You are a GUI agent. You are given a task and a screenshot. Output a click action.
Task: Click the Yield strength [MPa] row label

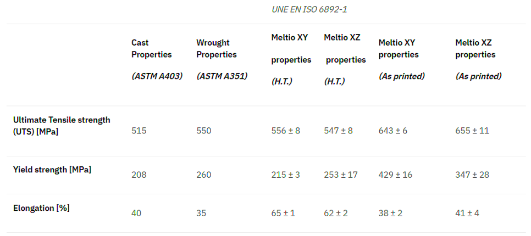(52, 170)
